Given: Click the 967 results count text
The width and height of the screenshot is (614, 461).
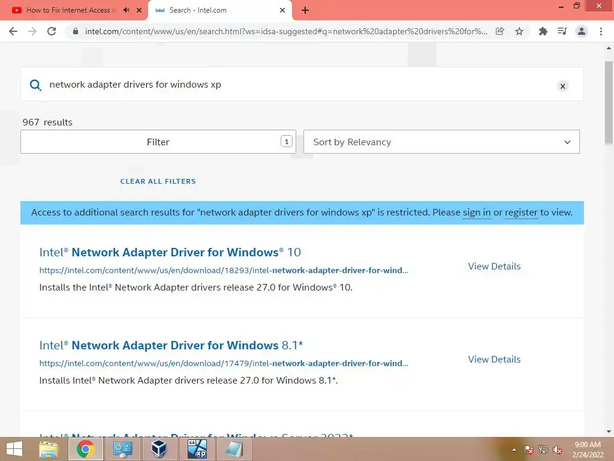Looking at the screenshot, I should tap(47, 122).
